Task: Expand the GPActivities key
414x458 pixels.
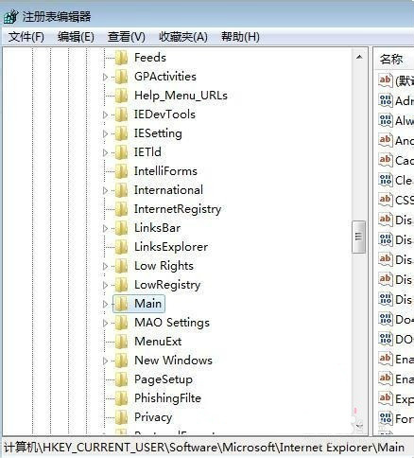Action: pyautogui.click(x=105, y=77)
